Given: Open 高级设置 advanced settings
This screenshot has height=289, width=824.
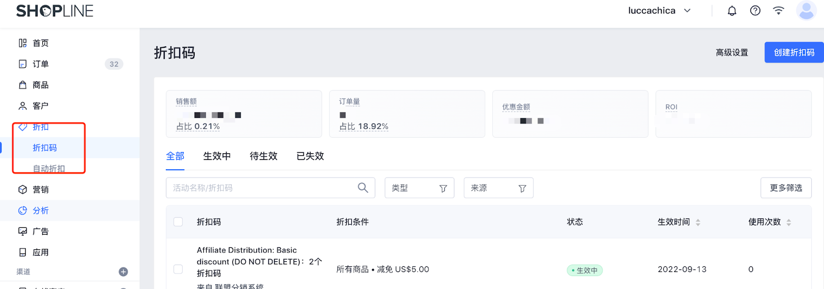Looking at the screenshot, I should tap(732, 52).
